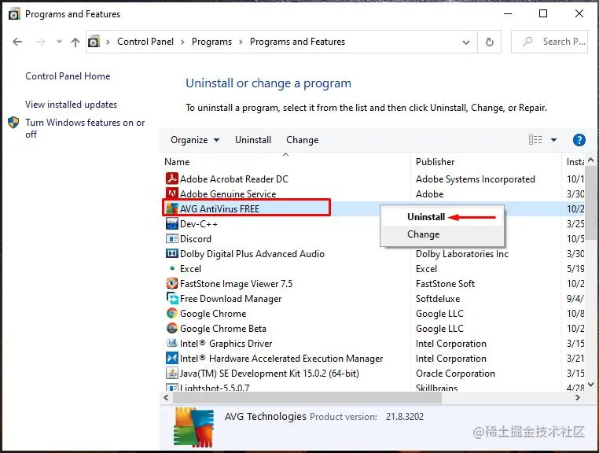599x453 pixels.
Task: Select the Dolby Digital Plus Advanced Audio entry
Action: tap(252, 254)
